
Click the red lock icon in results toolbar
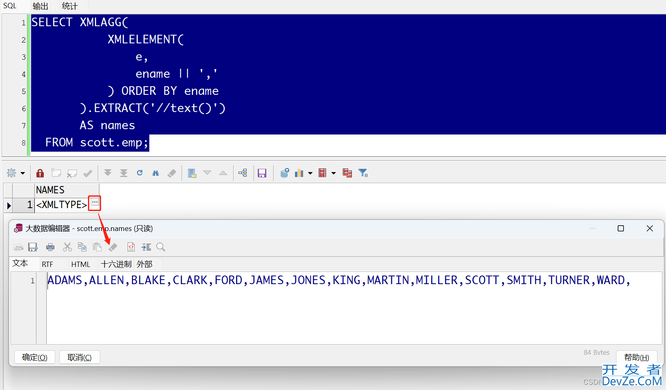point(40,173)
